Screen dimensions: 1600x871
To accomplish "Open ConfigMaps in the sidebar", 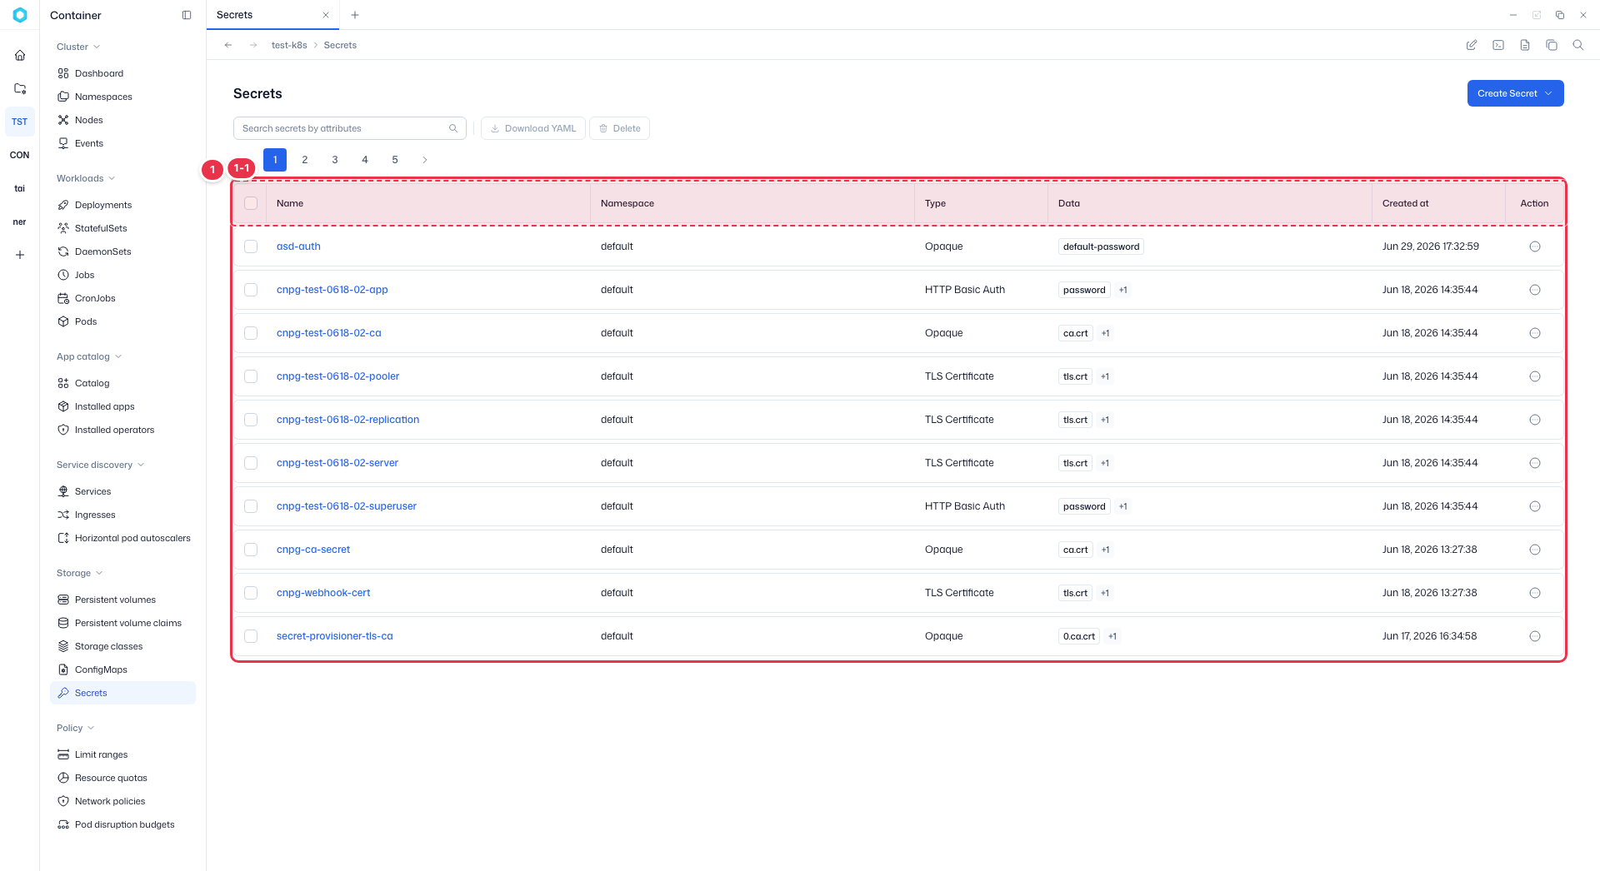I will (101, 669).
